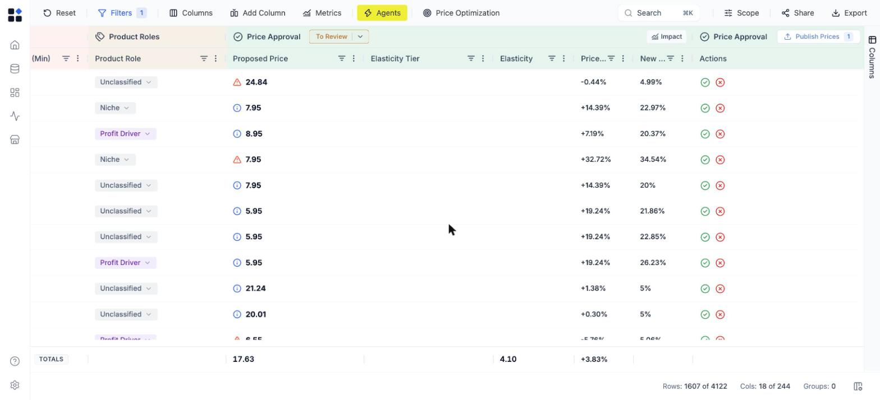Open the Profit Driver role dropdown for 8.95
Image resolution: width=880 pixels, height=400 pixels.
(126, 134)
